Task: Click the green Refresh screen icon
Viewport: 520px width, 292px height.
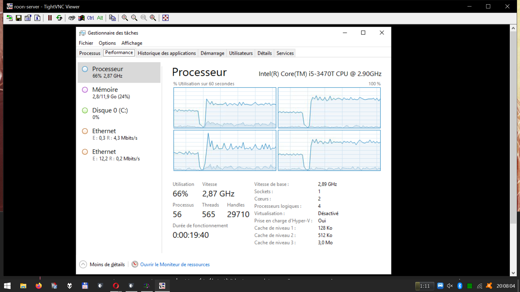Action: click(59, 18)
